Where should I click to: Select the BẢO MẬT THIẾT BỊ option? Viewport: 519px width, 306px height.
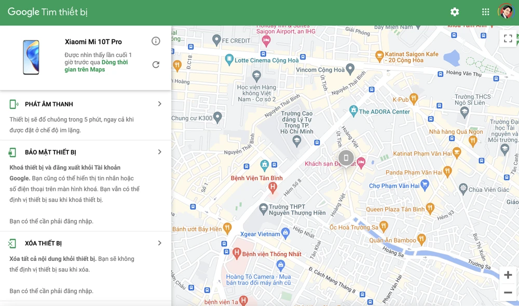pyautogui.click(x=50, y=152)
